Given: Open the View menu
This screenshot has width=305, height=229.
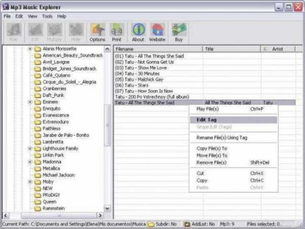Looking at the screenshot, I should 32,16.
